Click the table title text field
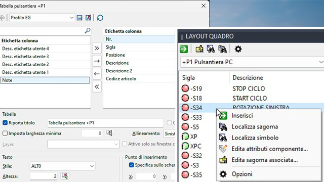The width and height of the screenshot is (324, 182). (x=105, y=123)
